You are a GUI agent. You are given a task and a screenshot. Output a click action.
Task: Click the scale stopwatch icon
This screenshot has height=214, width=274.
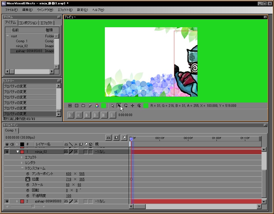click(x=28, y=185)
